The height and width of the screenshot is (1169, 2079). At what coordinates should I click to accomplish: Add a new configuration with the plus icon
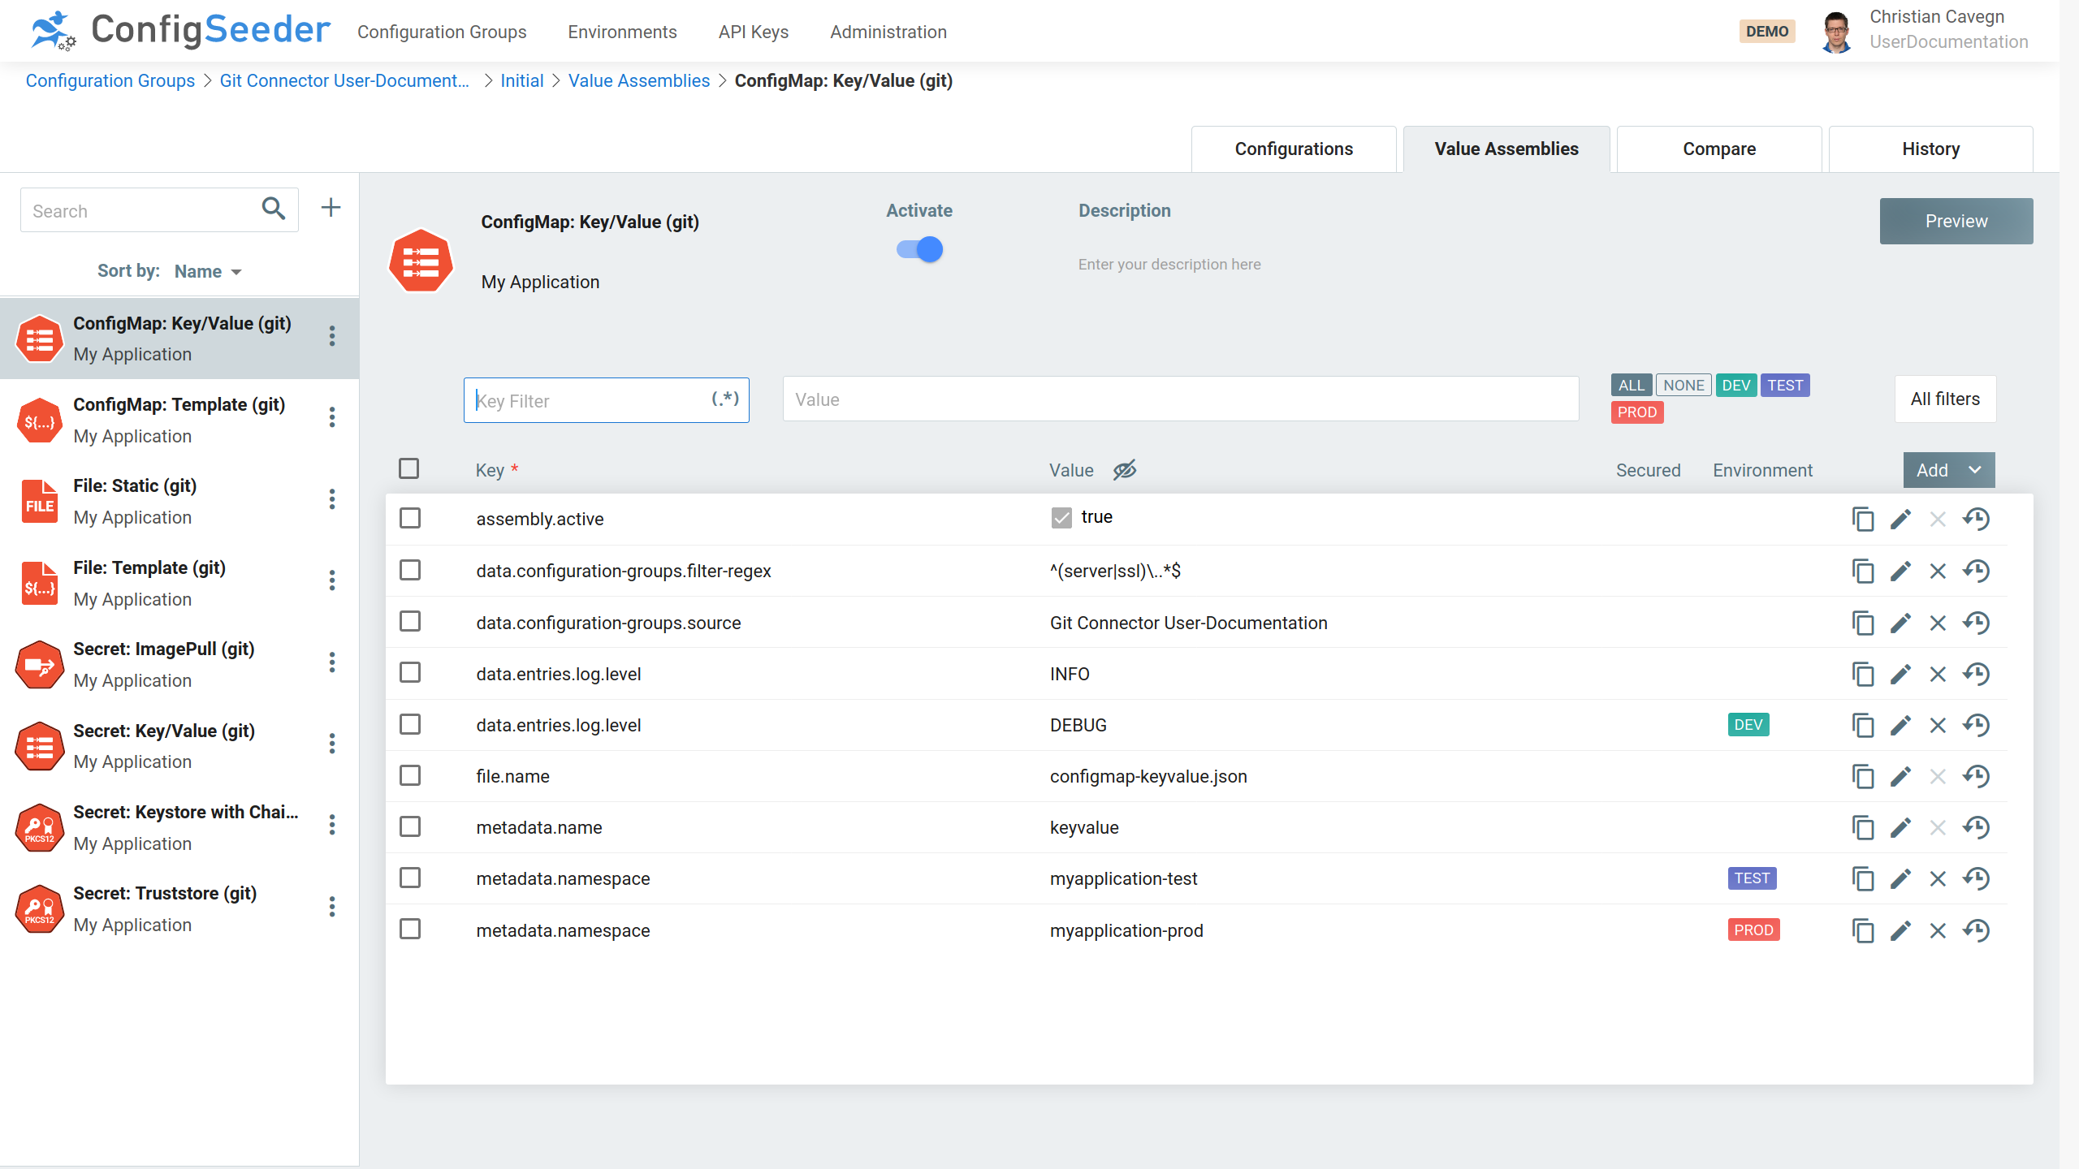point(331,208)
